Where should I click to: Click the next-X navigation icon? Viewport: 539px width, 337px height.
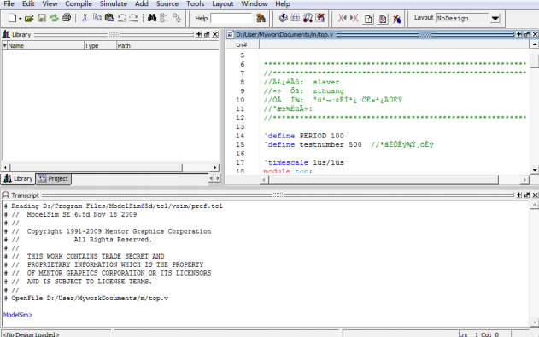[x=354, y=18]
